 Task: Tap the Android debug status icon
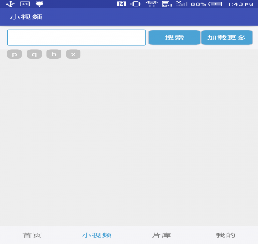(39, 4)
